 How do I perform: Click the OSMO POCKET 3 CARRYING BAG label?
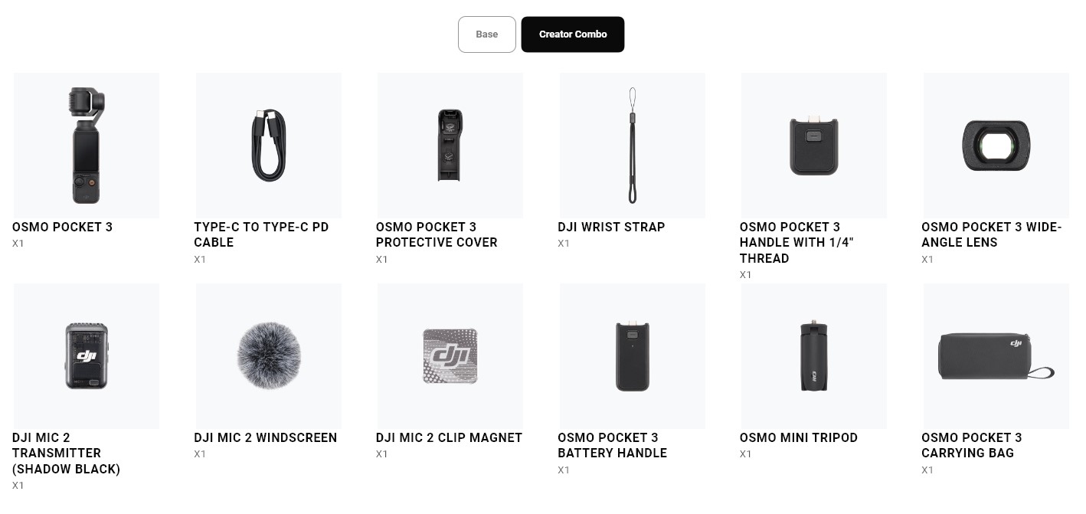point(972,445)
